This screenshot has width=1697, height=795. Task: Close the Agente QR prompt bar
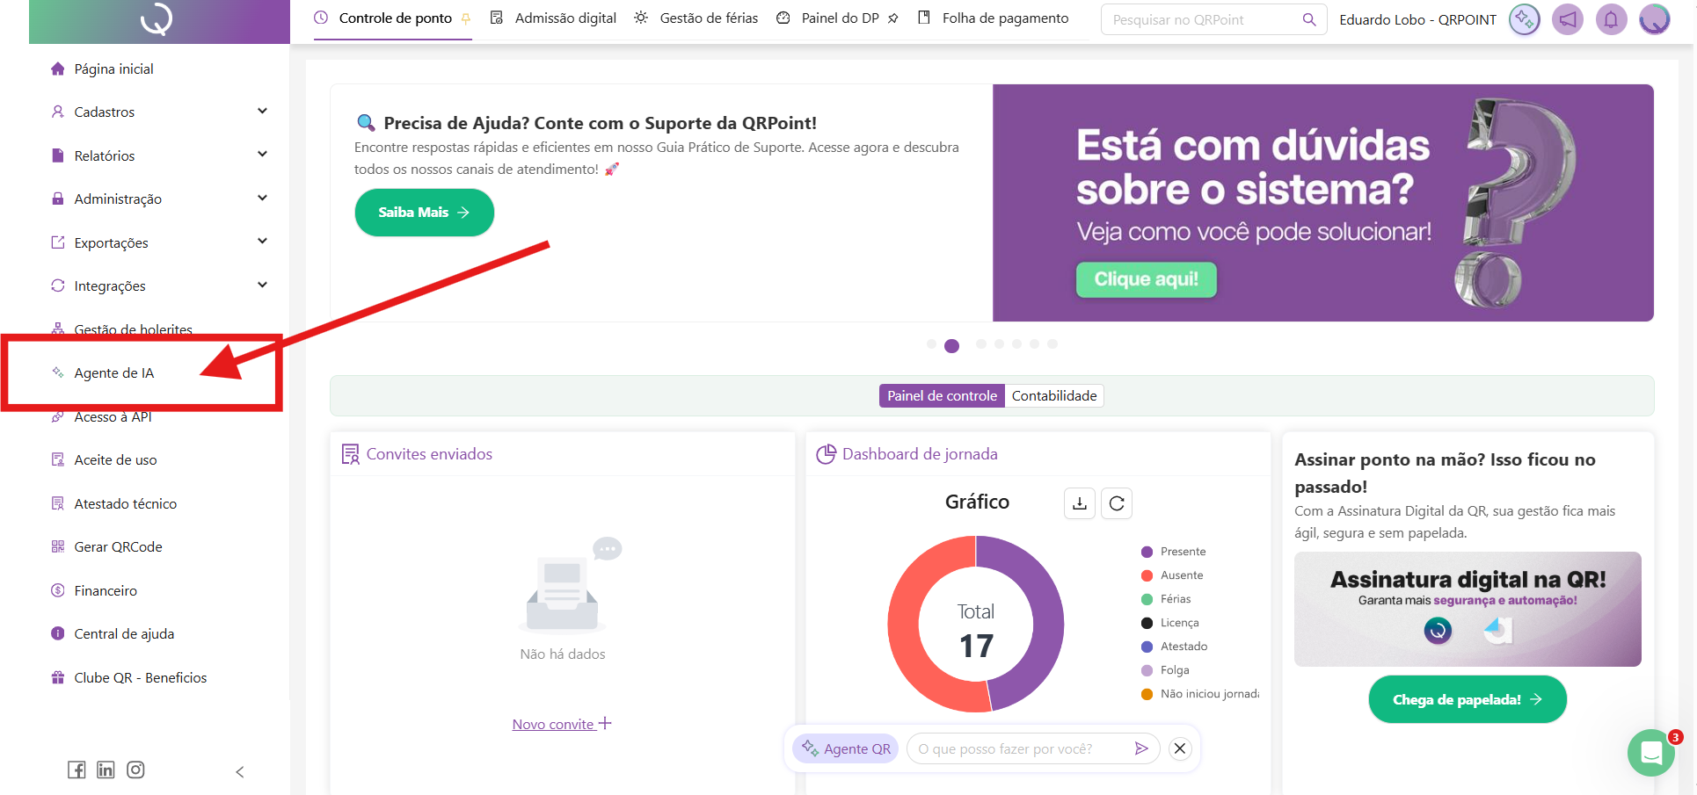coord(1180,748)
